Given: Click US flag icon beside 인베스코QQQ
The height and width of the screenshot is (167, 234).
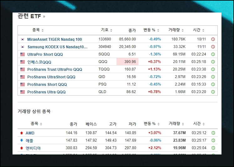Looking at the screenshot, I should tap(23, 62).
